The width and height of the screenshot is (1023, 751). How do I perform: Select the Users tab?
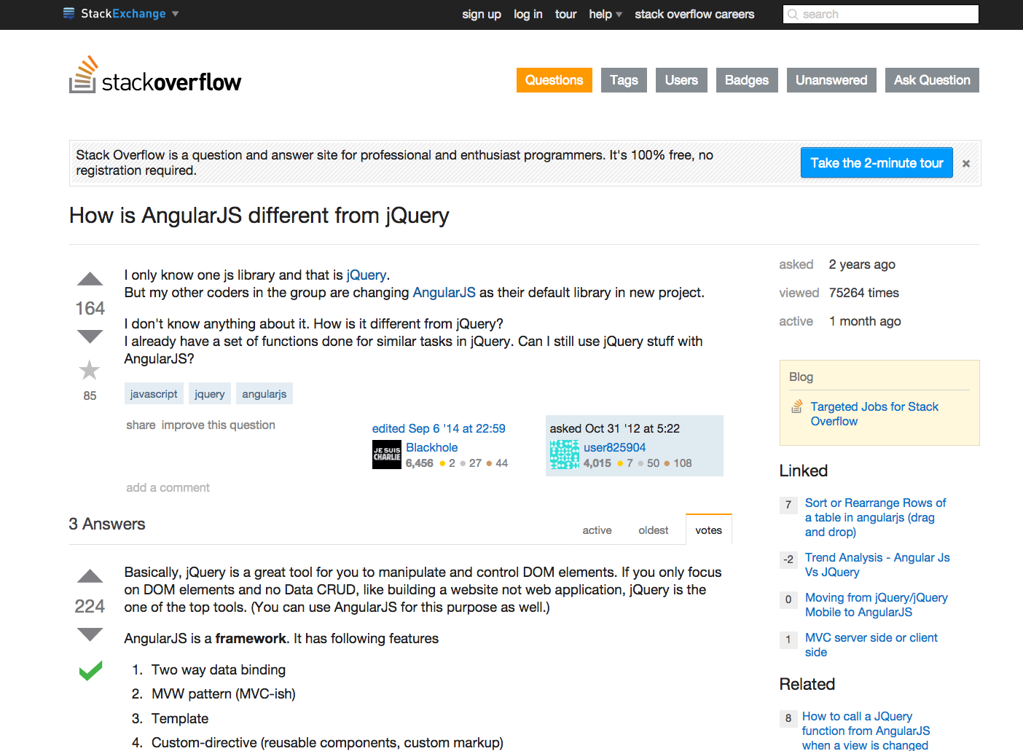click(681, 80)
